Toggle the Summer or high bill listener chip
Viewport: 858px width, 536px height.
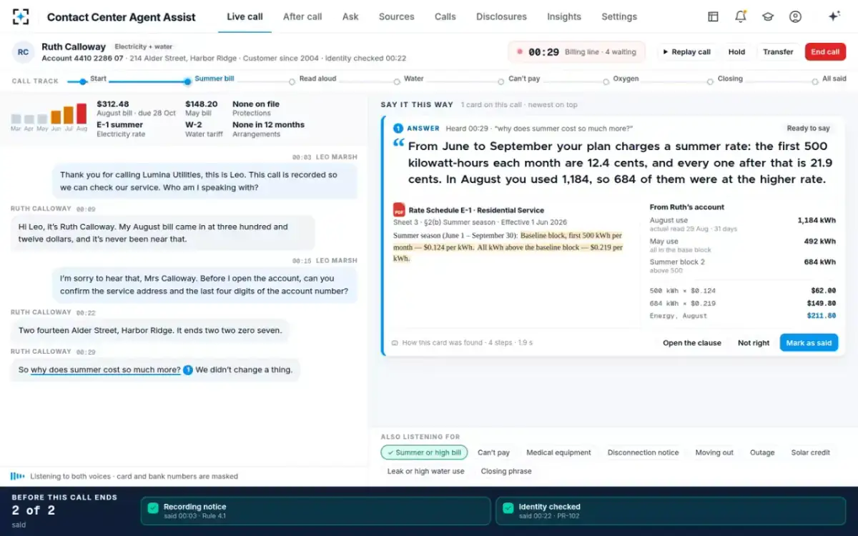(x=424, y=452)
